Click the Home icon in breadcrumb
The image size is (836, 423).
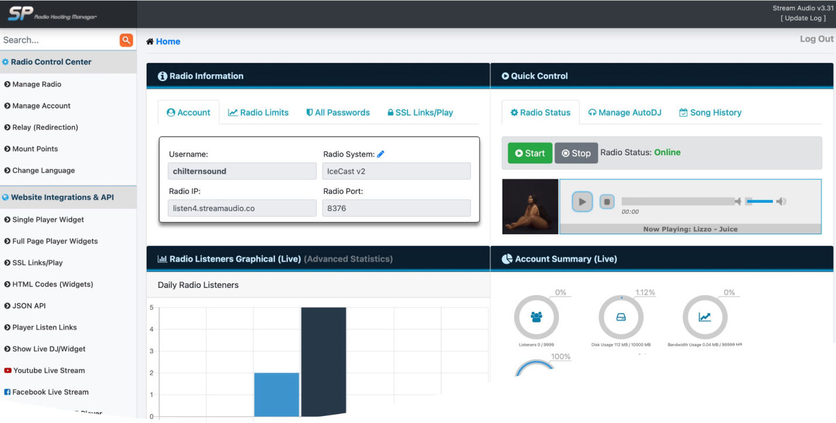click(150, 41)
